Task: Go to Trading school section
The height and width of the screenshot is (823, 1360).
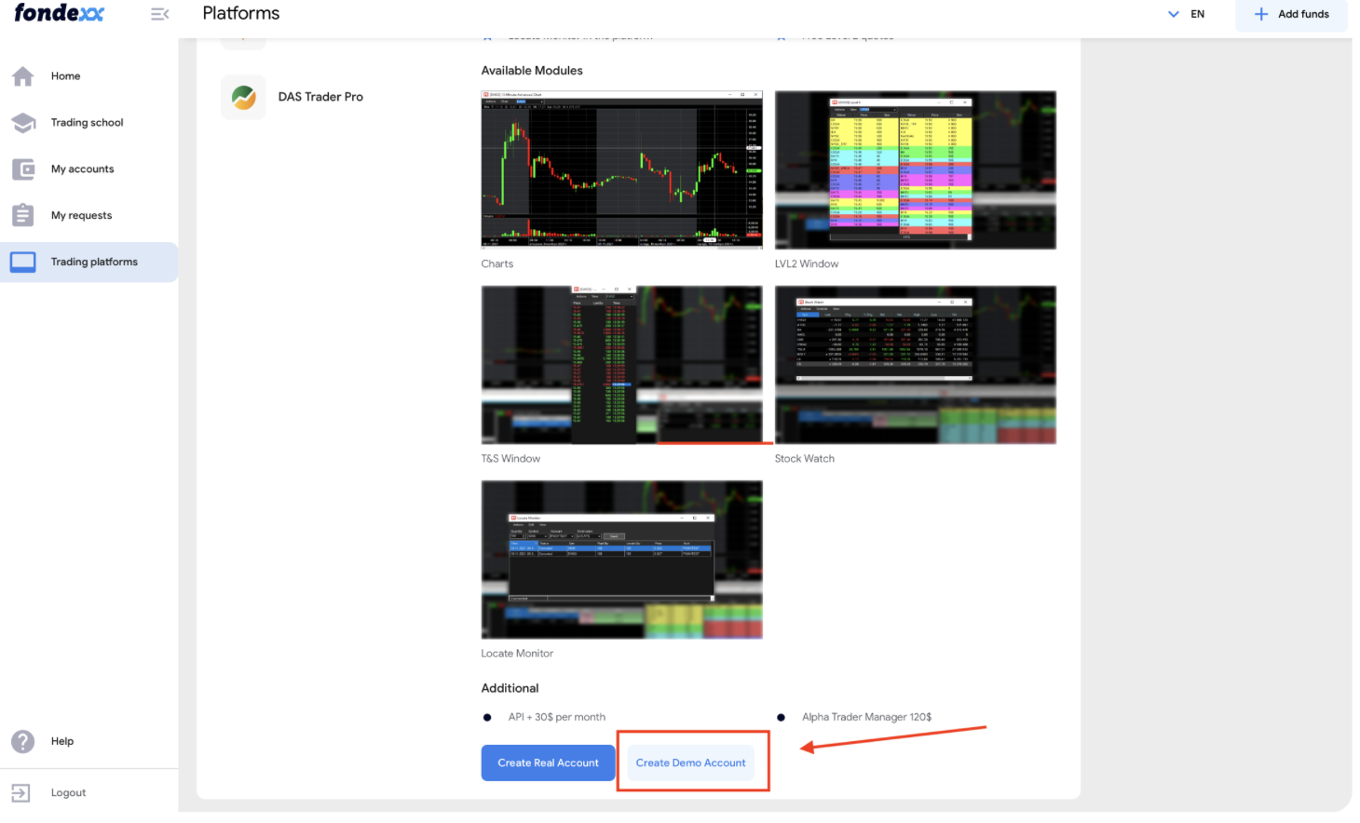Action: click(x=87, y=123)
